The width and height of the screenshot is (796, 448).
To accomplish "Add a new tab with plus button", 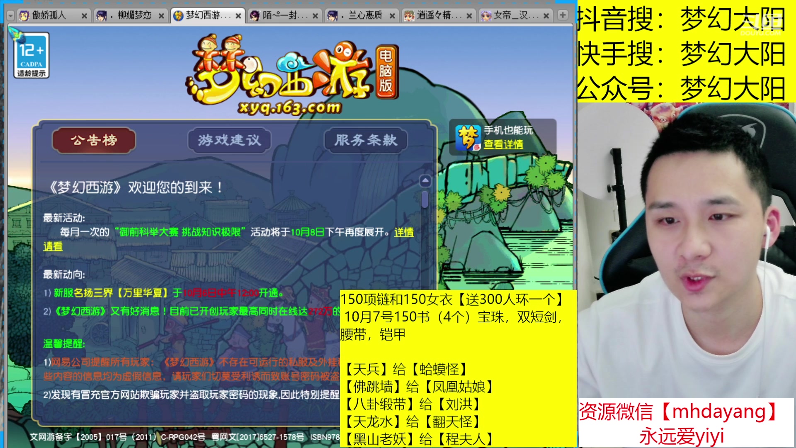I will (x=563, y=15).
